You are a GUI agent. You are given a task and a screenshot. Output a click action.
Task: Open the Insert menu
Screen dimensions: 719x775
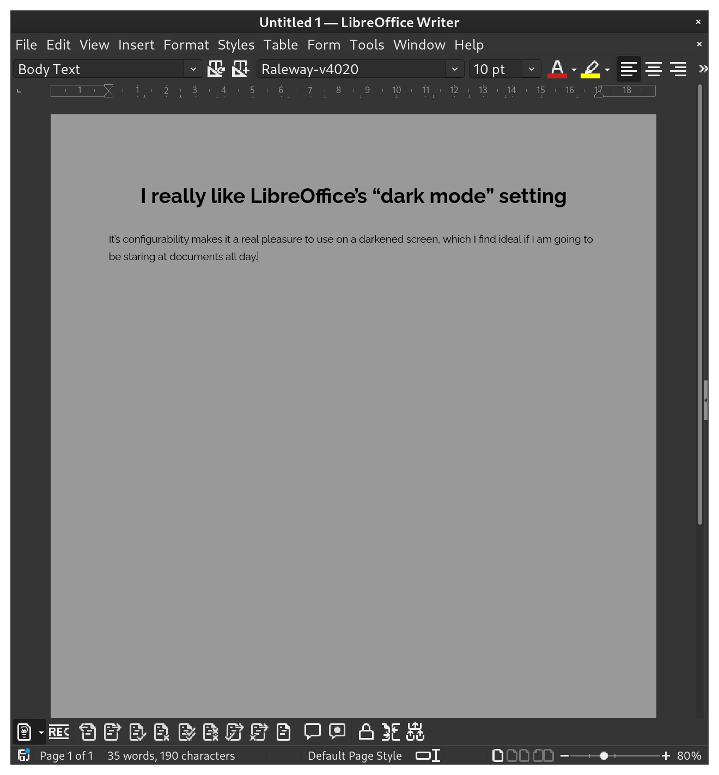(x=136, y=45)
